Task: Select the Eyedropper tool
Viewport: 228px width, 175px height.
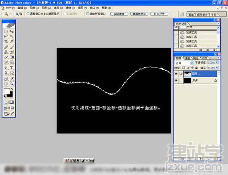Action: click(12, 78)
